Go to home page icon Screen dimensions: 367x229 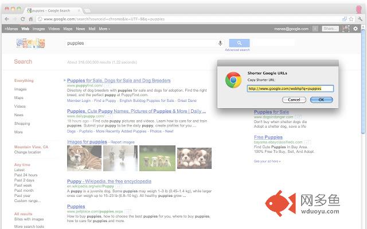(30, 19)
